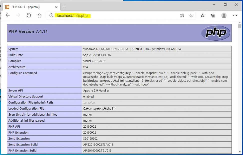Click Configuration File (php.ini) Path label
243x155 pixels.
point(30,103)
